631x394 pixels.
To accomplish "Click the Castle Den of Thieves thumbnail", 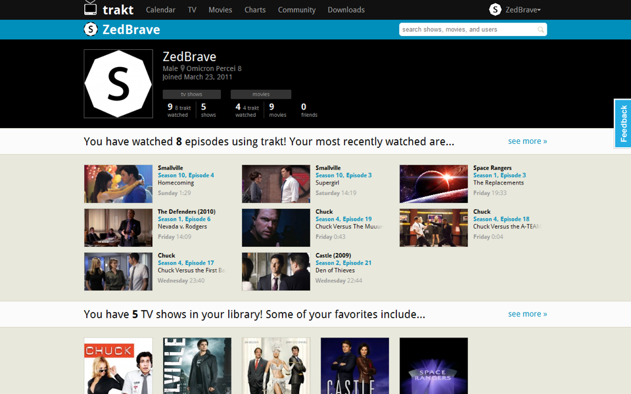I will pos(276,271).
